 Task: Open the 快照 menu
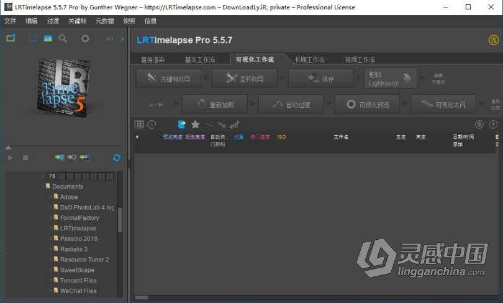click(129, 21)
